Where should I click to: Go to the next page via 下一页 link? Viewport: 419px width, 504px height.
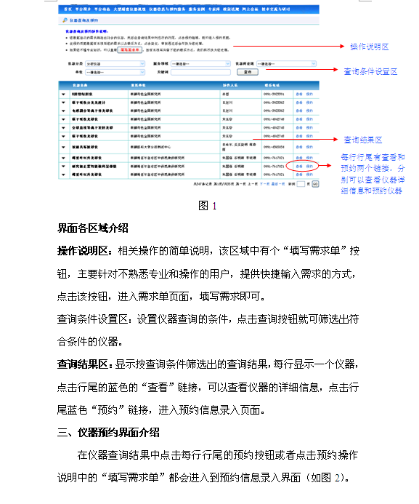pos(264,184)
